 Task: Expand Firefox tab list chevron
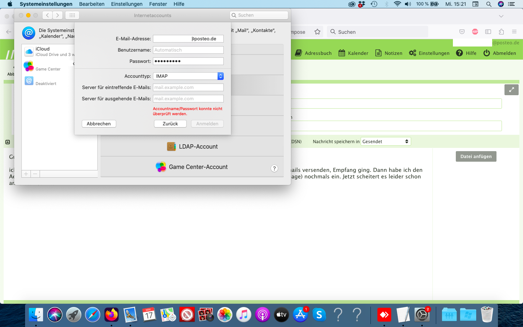[501, 16]
